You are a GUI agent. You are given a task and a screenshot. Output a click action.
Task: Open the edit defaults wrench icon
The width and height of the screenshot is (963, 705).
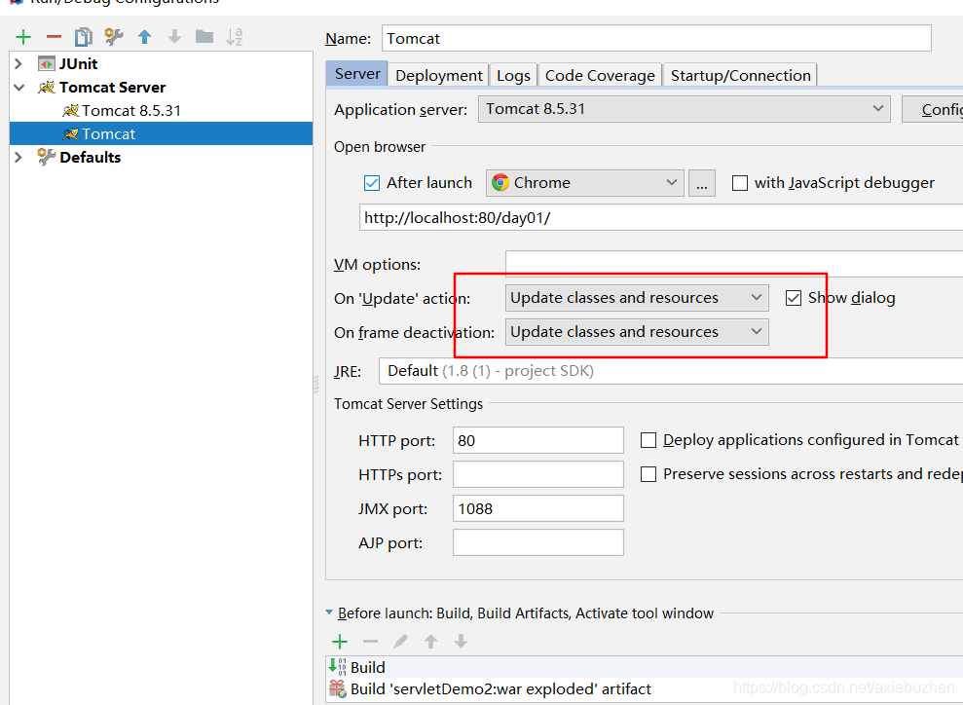114,37
